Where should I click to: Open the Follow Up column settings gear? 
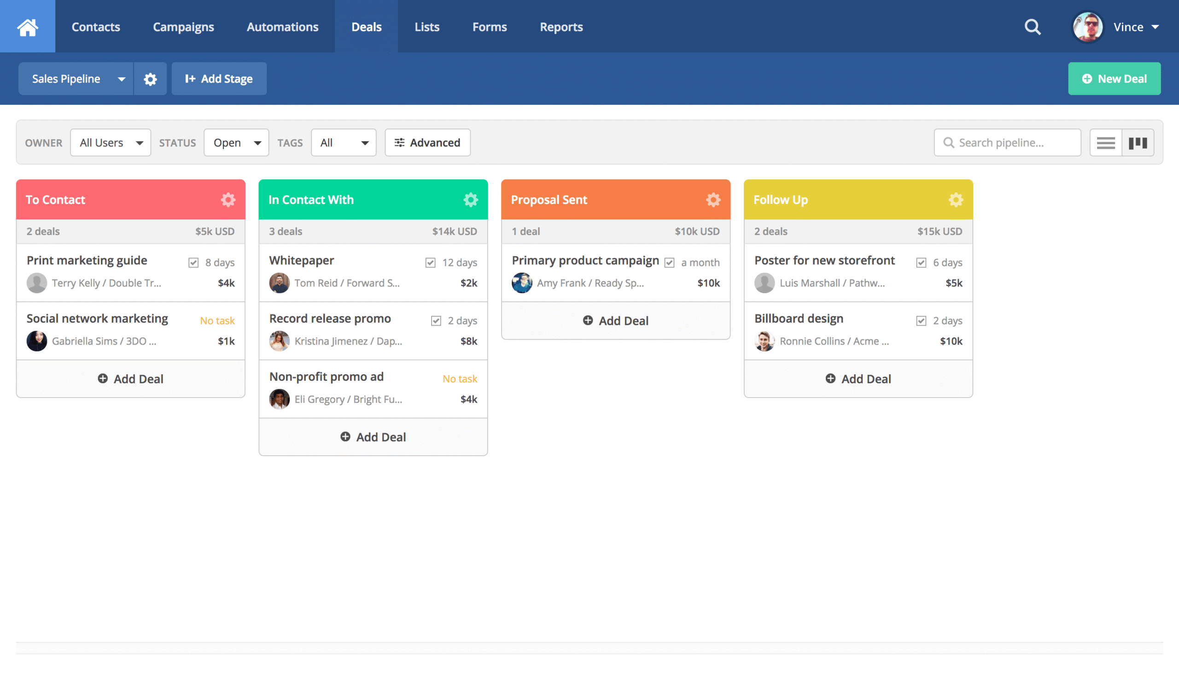pos(956,199)
